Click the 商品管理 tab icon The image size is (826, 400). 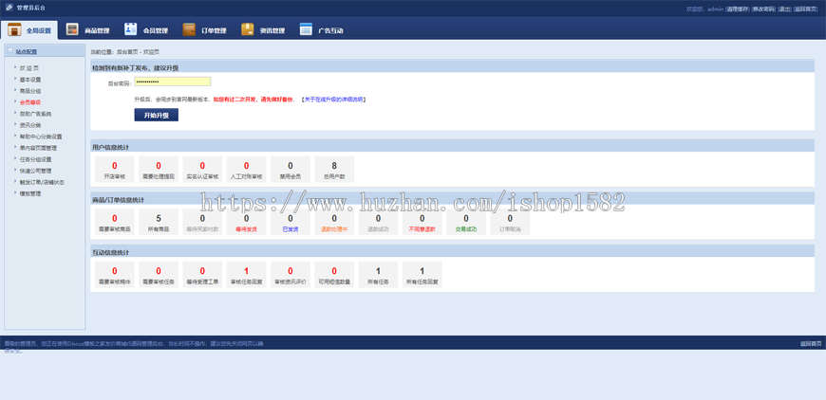pos(72,30)
